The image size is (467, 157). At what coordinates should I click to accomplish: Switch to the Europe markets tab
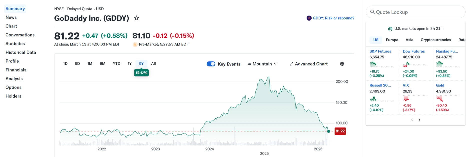click(392, 40)
